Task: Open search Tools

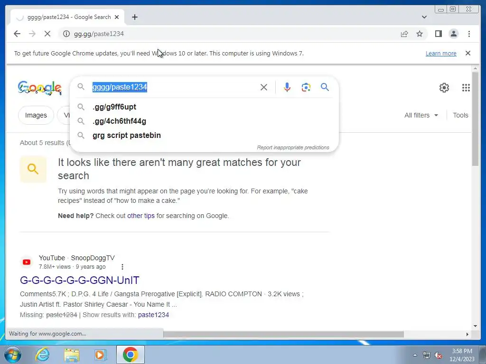Action: (x=460, y=115)
